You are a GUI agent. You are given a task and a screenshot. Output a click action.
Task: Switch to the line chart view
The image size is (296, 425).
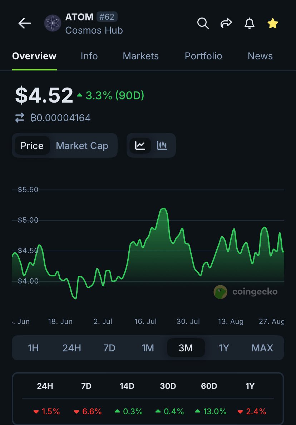[x=140, y=145]
